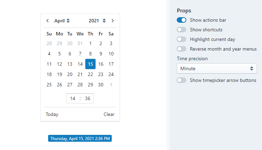Click the Today action button
262x150 pixels.
(x=52, y=114)
